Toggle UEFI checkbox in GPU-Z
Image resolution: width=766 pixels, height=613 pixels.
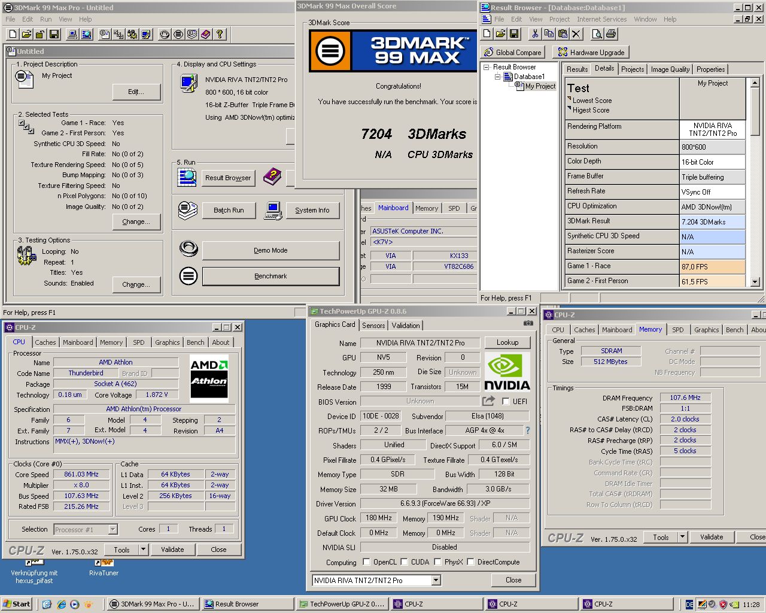point(506,401)
